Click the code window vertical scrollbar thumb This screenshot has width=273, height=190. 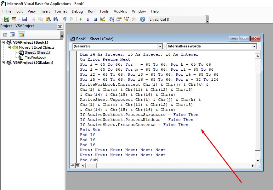coord(258,112)
